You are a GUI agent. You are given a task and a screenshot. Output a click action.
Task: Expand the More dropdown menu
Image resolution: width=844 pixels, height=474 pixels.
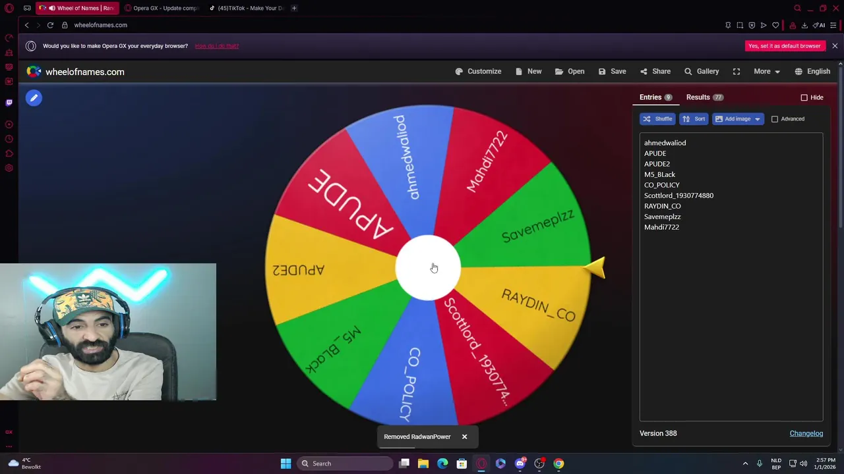click(767, 71)
